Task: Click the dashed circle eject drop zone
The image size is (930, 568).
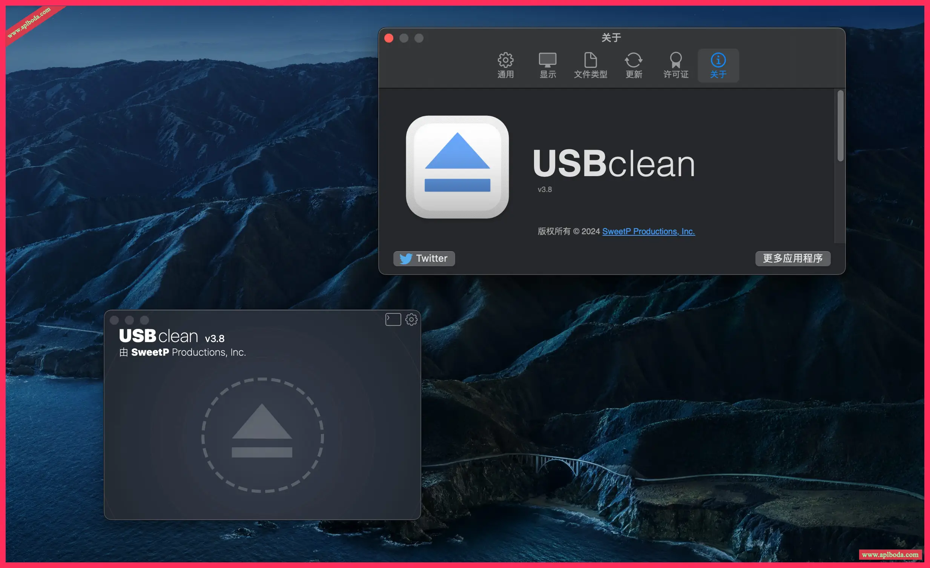Action: [x=262, y=435]
